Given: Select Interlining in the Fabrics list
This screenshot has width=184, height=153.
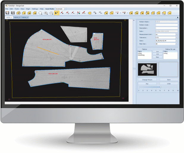Looking at the screenshot, I should [142, 55].
